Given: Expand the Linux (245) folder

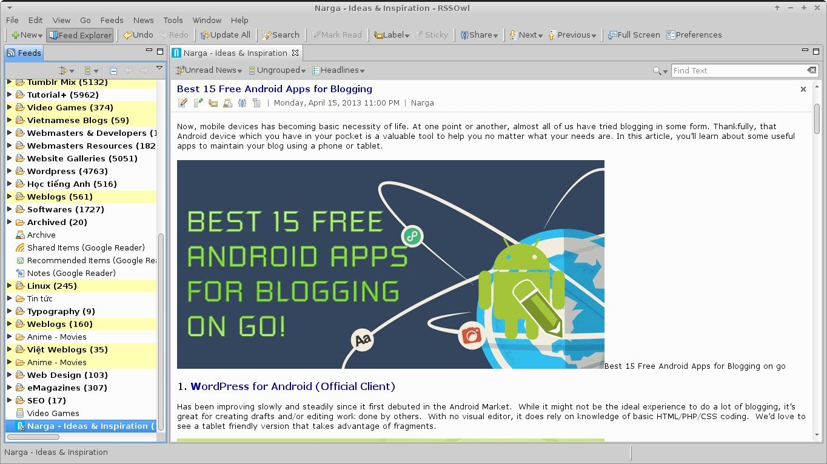Looking at the screenshot, I should pos(9,286).
